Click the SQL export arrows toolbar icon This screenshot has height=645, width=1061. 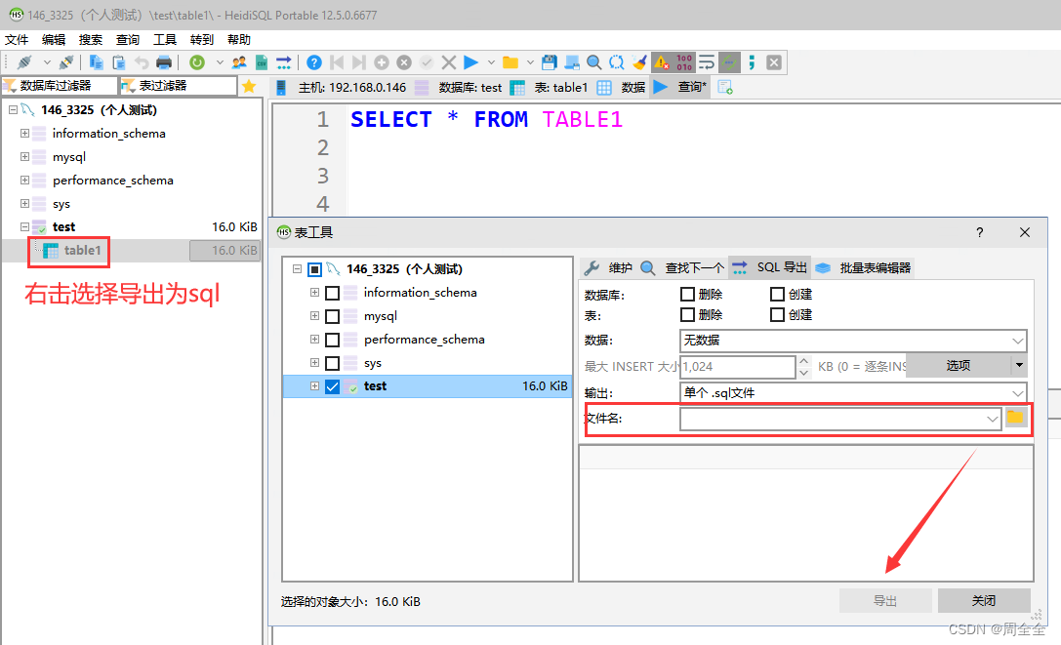pos(283,63)
